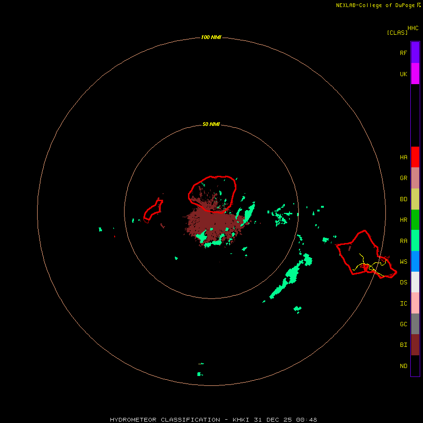Select the GC gray legend color block

415,324
